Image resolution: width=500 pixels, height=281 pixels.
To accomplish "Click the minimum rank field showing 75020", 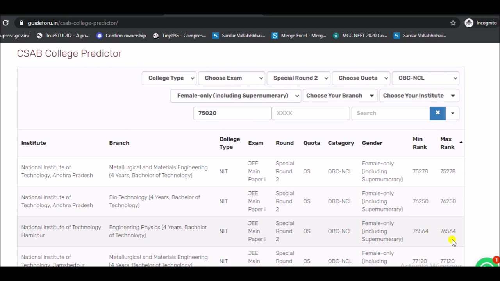I will point(232,113).
